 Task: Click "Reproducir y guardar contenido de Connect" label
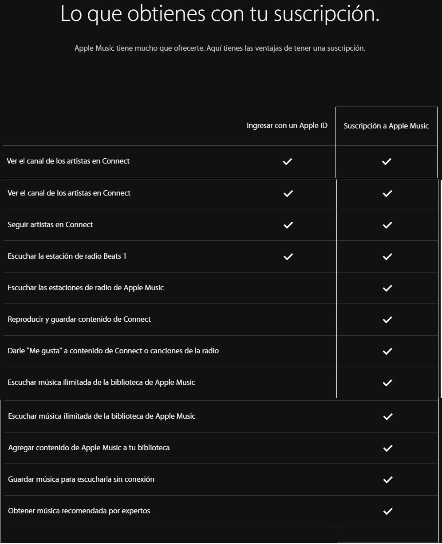[x=79, y=319]
